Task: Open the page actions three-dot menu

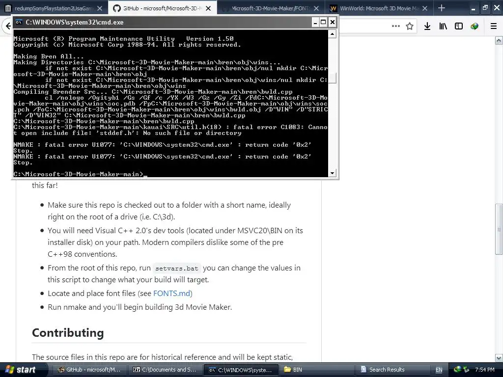Action: point(396,26)
